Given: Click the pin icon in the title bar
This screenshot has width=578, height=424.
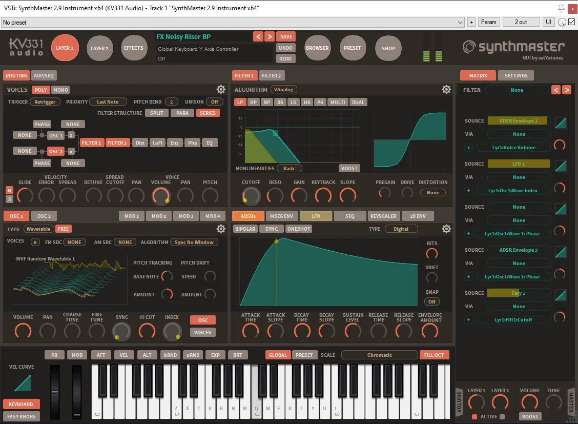Looking at the screenshot, I should [561, 8].
